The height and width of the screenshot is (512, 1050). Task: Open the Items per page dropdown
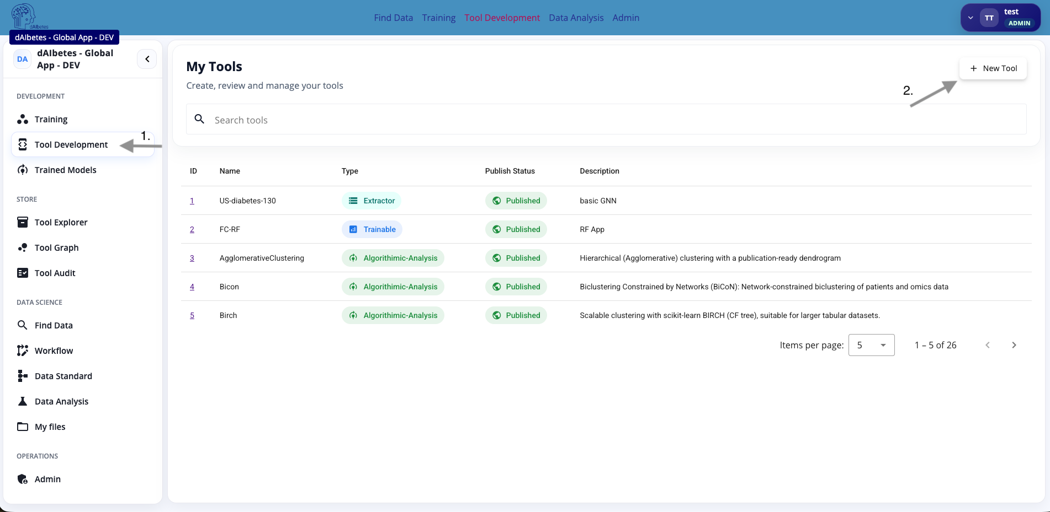click(872, 345)
